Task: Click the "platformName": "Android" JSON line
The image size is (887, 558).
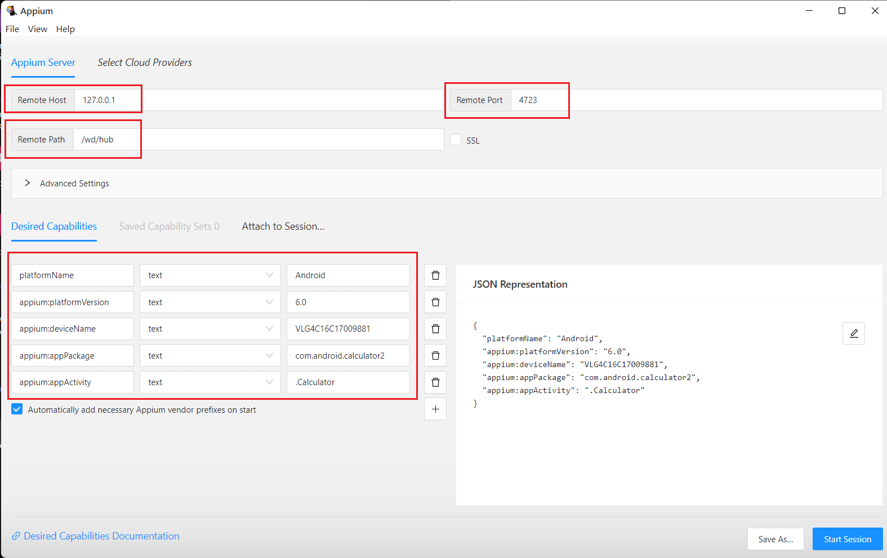Action: (542, 338)
